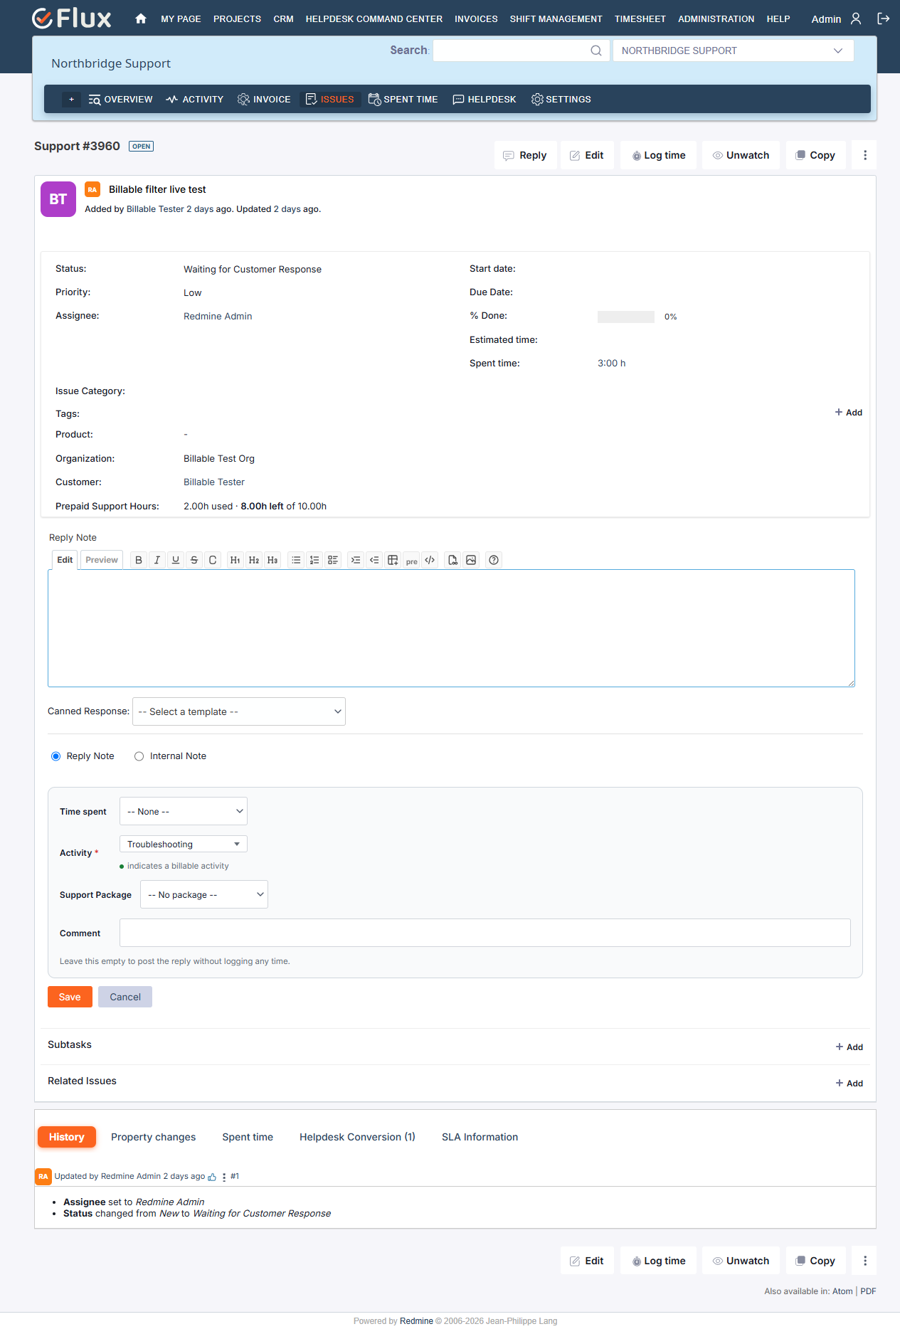
Task: Open the Spent time history tab
Action: (x=248, y=1137)
